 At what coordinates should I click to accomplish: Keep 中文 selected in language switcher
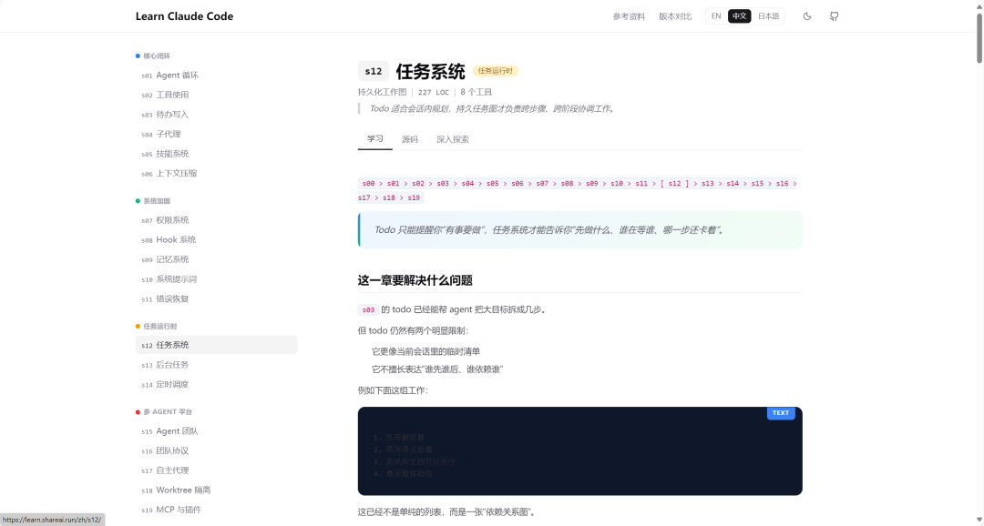point(740,15)
